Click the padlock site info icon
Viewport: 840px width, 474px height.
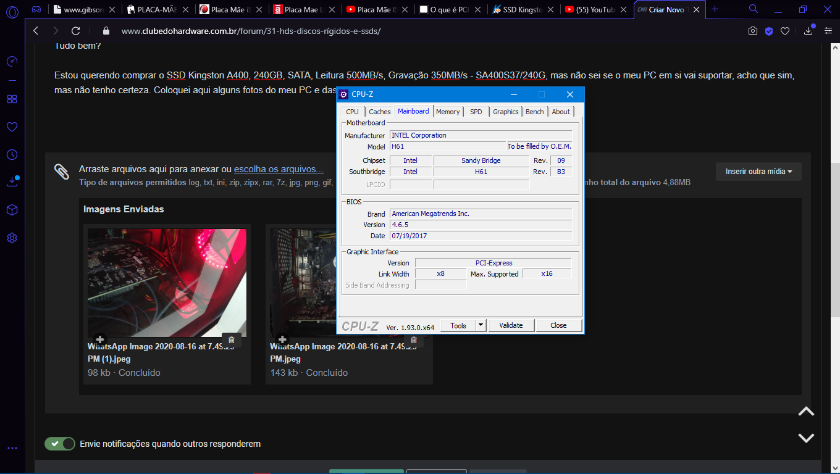tap(106, 31)
